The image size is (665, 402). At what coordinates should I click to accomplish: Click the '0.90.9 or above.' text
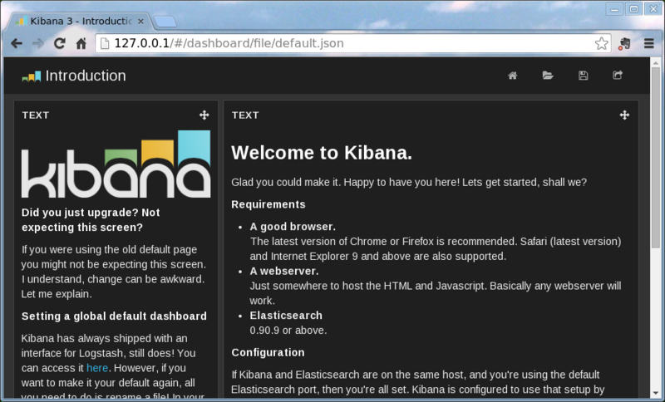coord(288,330)
